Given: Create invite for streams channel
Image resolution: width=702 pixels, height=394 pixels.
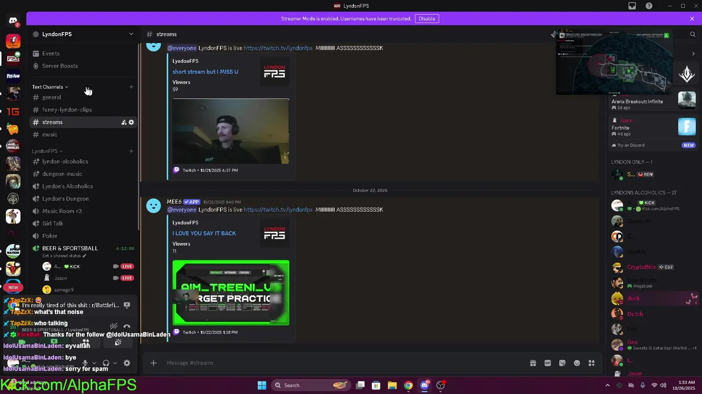Looking at the screenshot, I should [x=124, y=122].
